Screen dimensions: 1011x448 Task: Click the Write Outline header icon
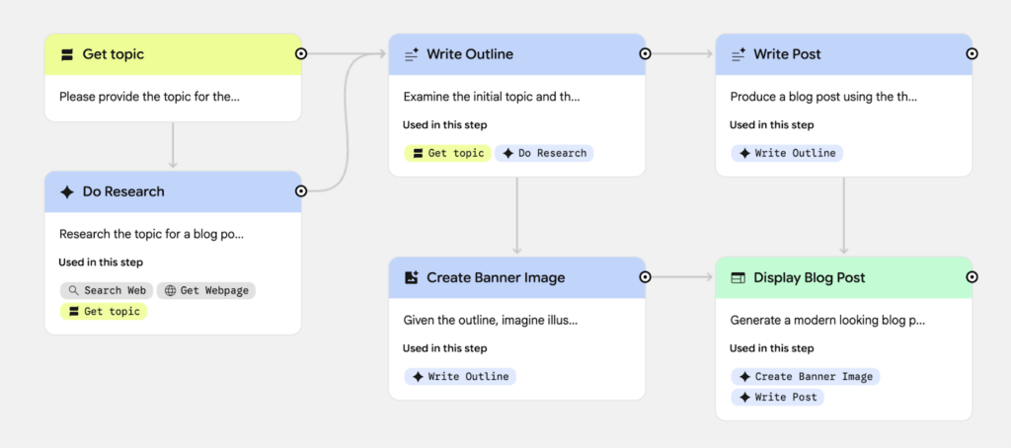[x=412, y=55]
